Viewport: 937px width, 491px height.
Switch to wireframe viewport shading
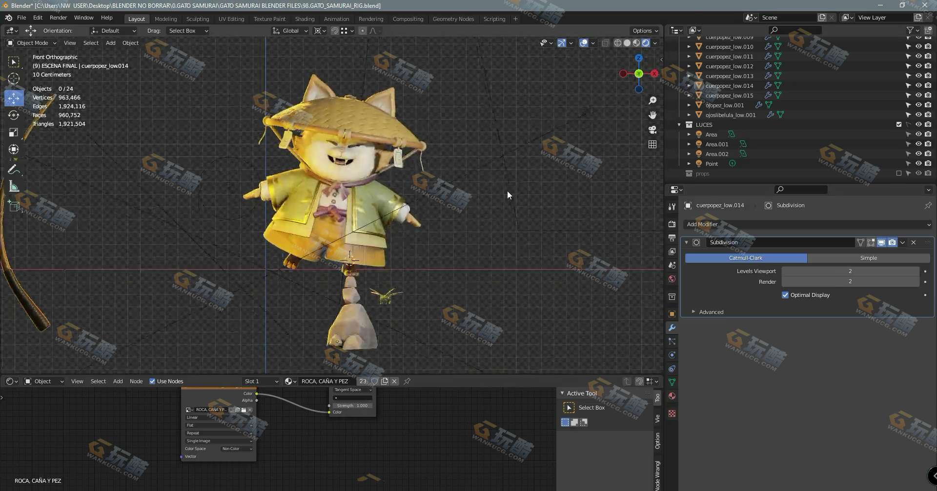618,43
